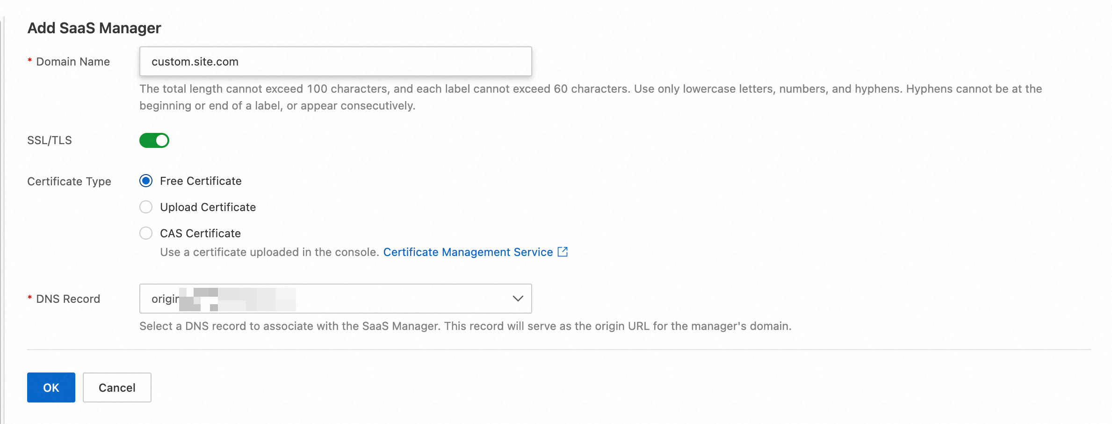Focus the Domain Name text field

[335, 61]
